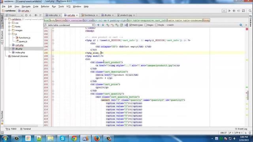The width and height of the screenshot is (253, 142).
Task: Click line separator LF in status bar
Action: click(231, 133)
